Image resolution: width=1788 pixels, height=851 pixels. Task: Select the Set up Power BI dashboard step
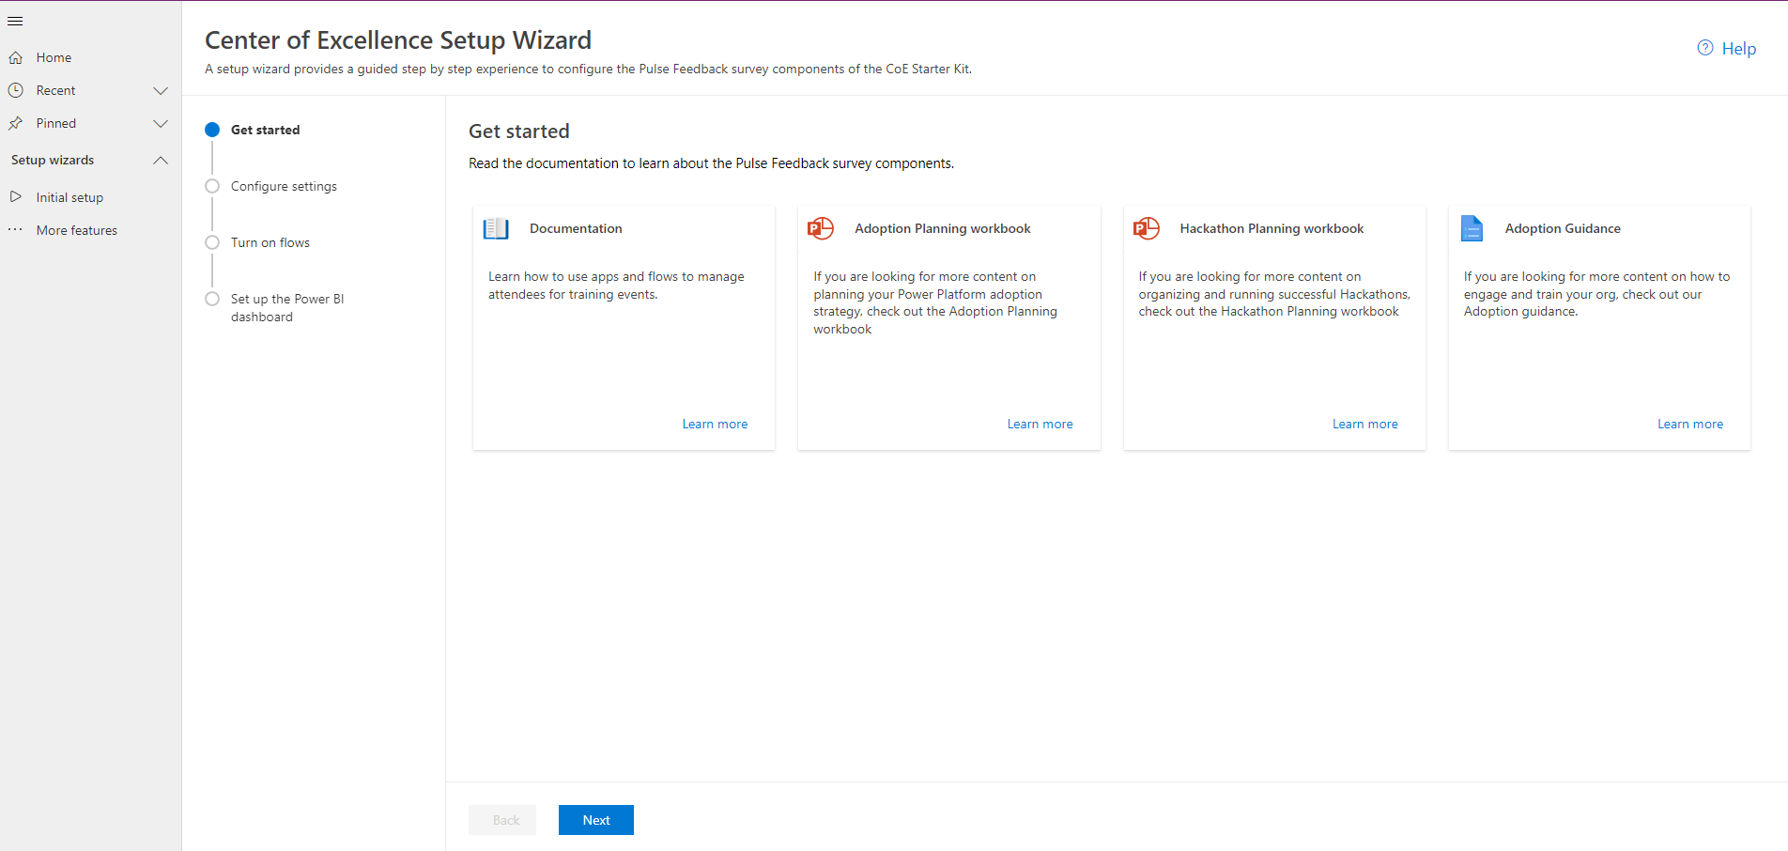point(211,299)
